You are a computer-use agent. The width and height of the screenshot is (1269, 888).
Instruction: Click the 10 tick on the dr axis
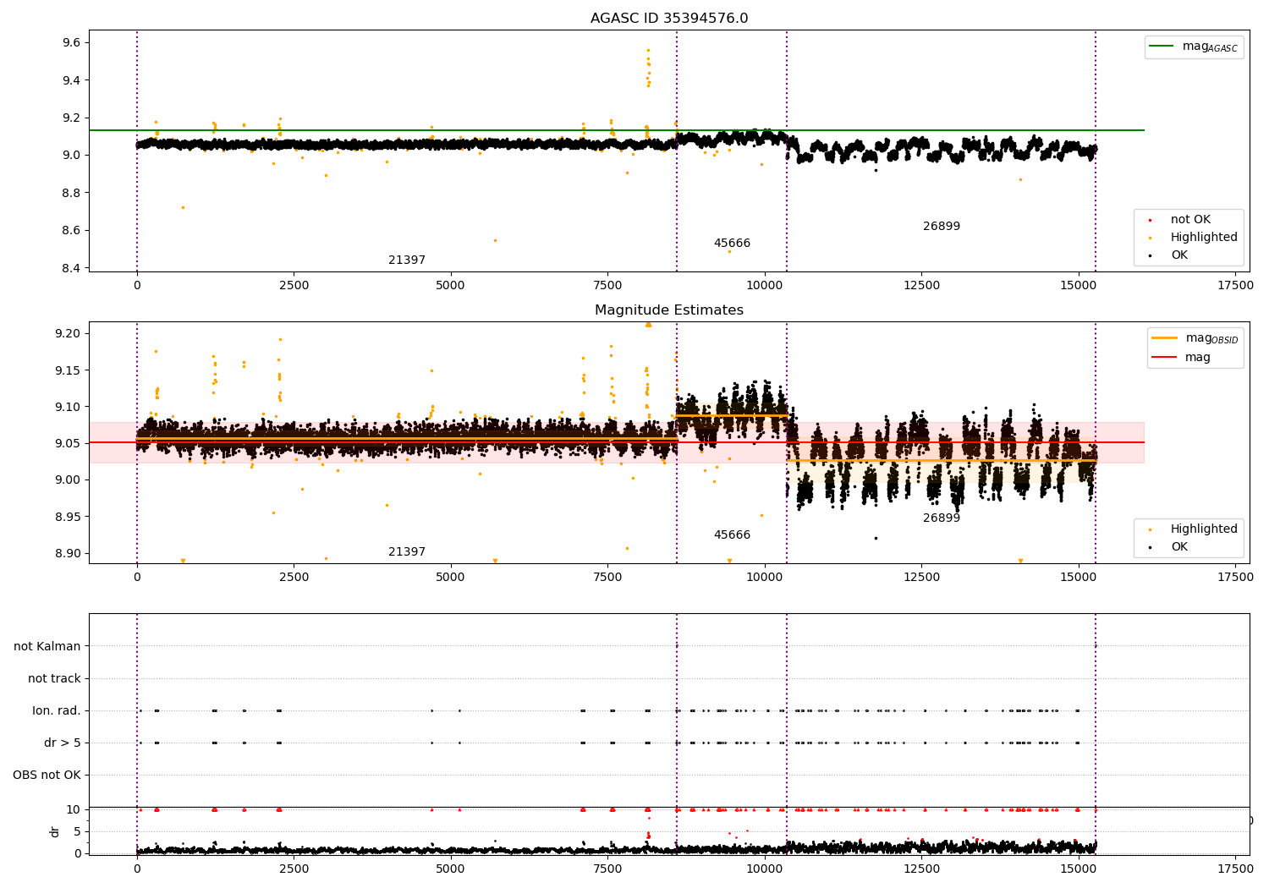tap(73, 809)
